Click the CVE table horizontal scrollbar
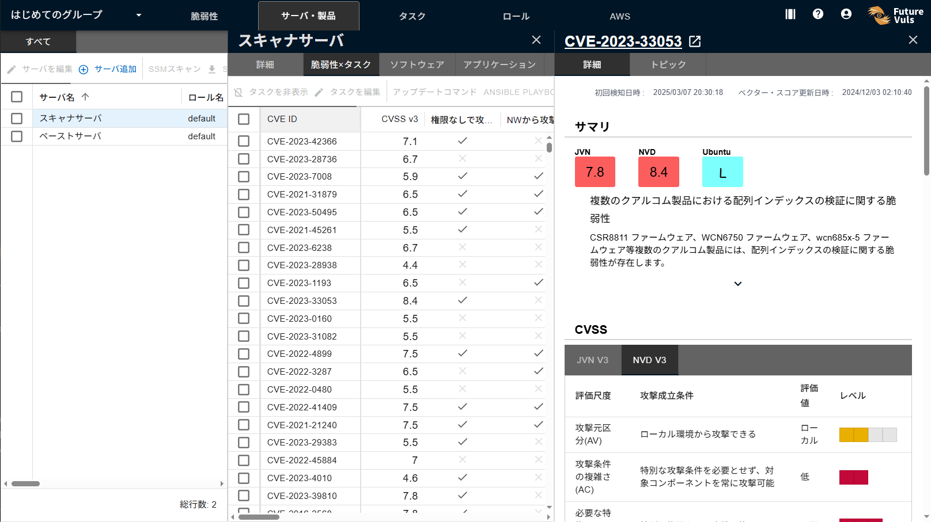Image resolution: width=931 pixels, height=522 pixels. pos(259,517)
